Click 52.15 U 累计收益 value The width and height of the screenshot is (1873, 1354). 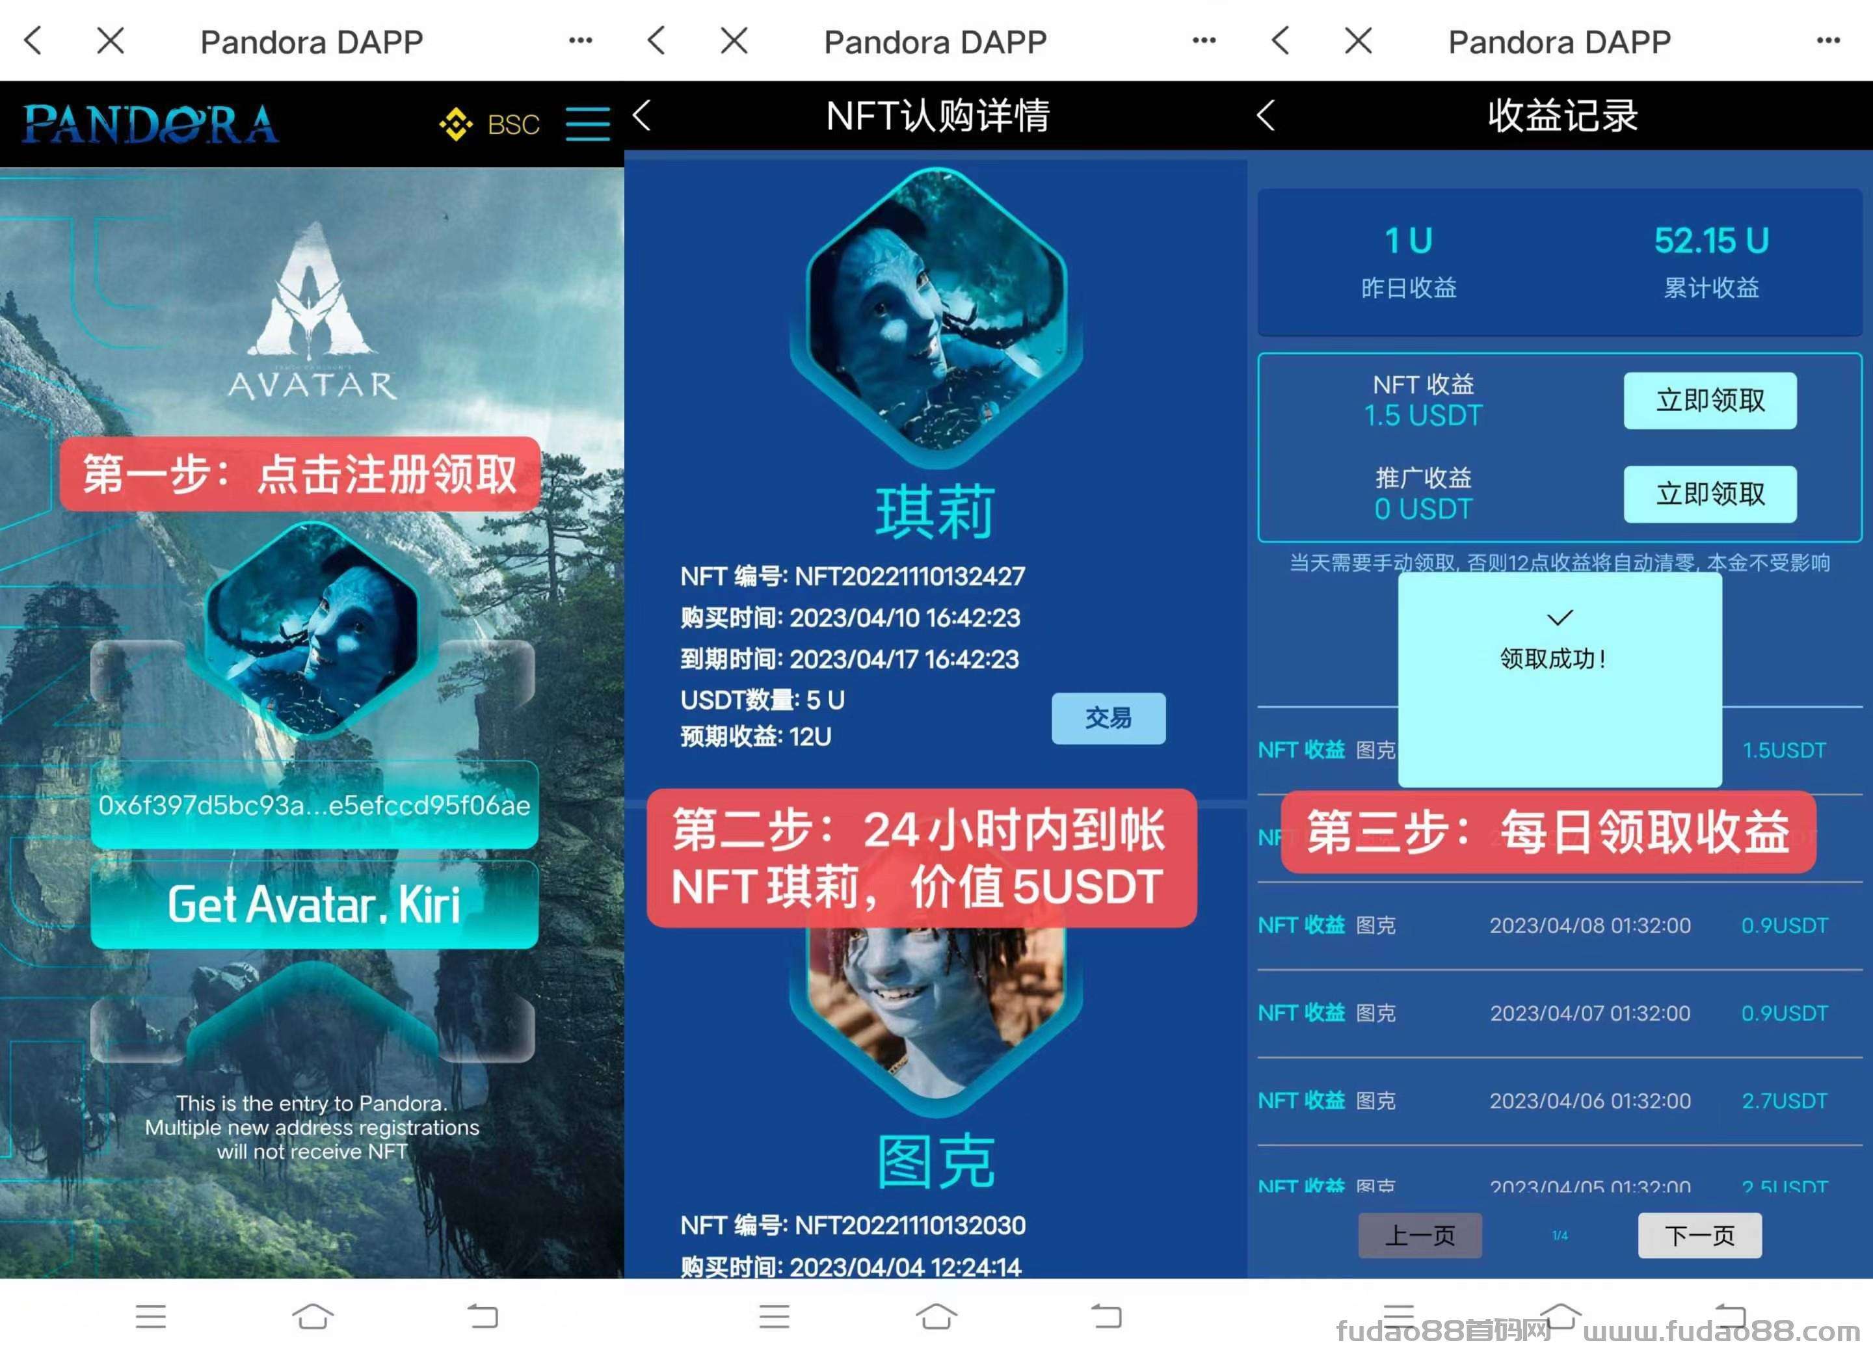tap(1711, 240)
